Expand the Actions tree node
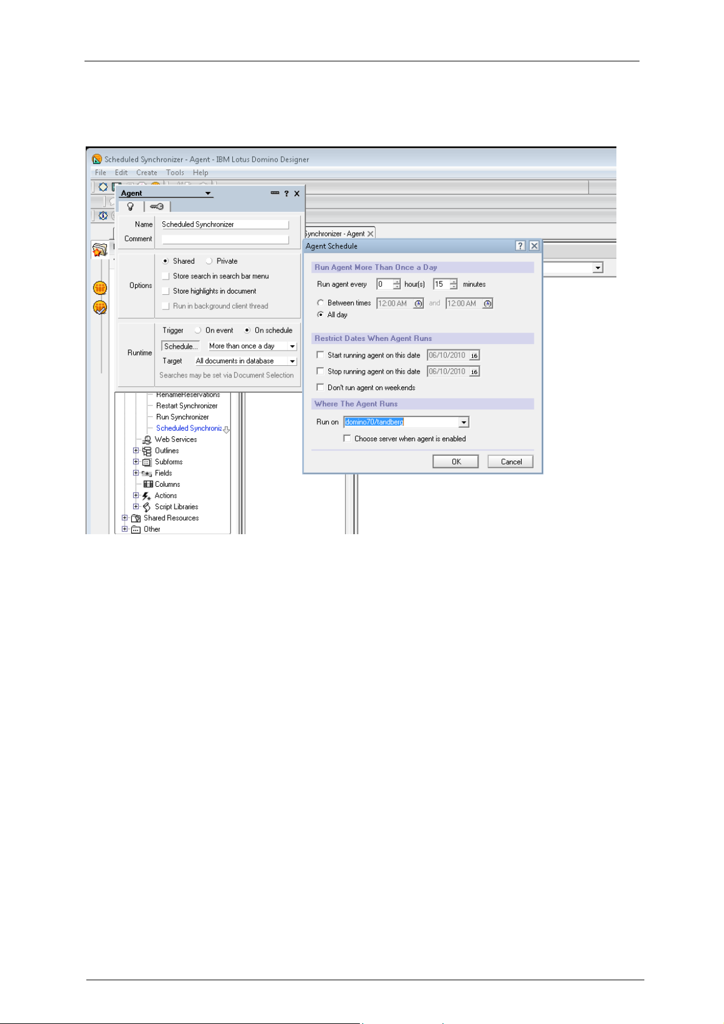The image size is (724, 1024). click(136, 495)
